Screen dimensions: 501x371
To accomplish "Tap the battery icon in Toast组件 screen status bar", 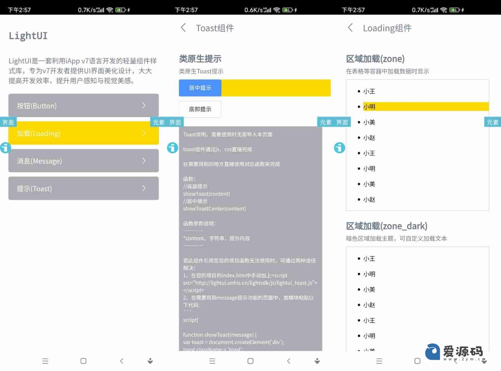I will pyautogui.click(x=287, y=10).
